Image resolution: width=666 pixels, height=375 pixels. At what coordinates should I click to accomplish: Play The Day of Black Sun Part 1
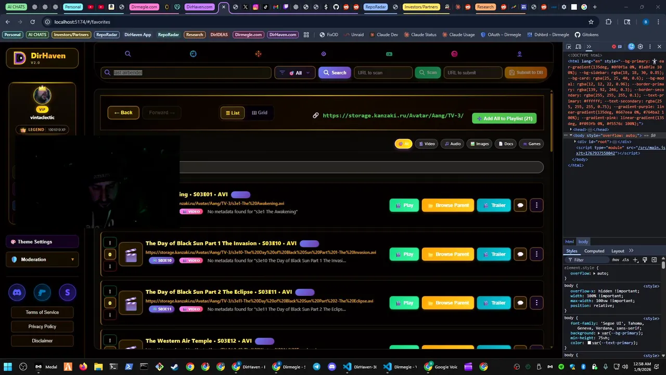(x=404, y=254)
